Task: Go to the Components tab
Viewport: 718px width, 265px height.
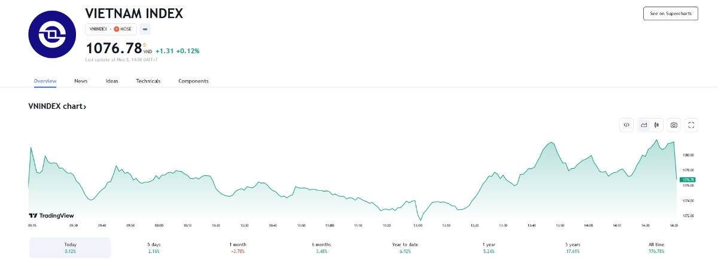Action: tap(193, 81)
